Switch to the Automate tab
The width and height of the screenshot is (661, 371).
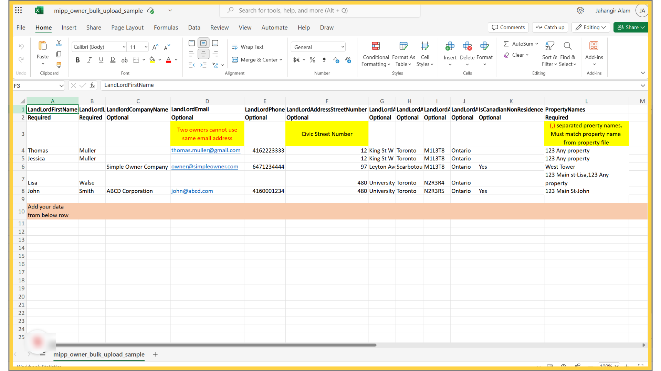(274, 27)
